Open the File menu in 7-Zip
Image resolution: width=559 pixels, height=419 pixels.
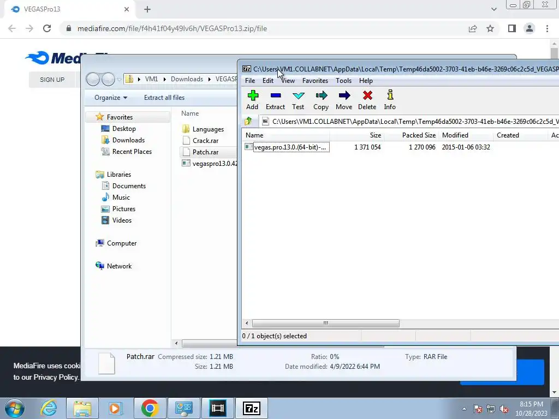point(250,81)
